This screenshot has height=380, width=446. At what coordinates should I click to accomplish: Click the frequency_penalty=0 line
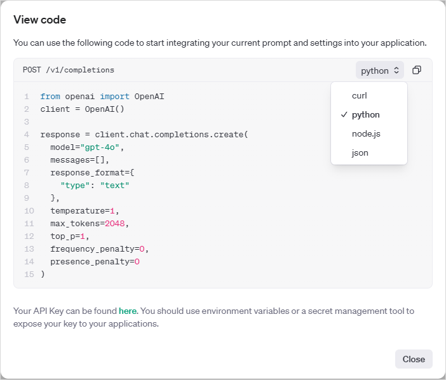pos(99,248)
